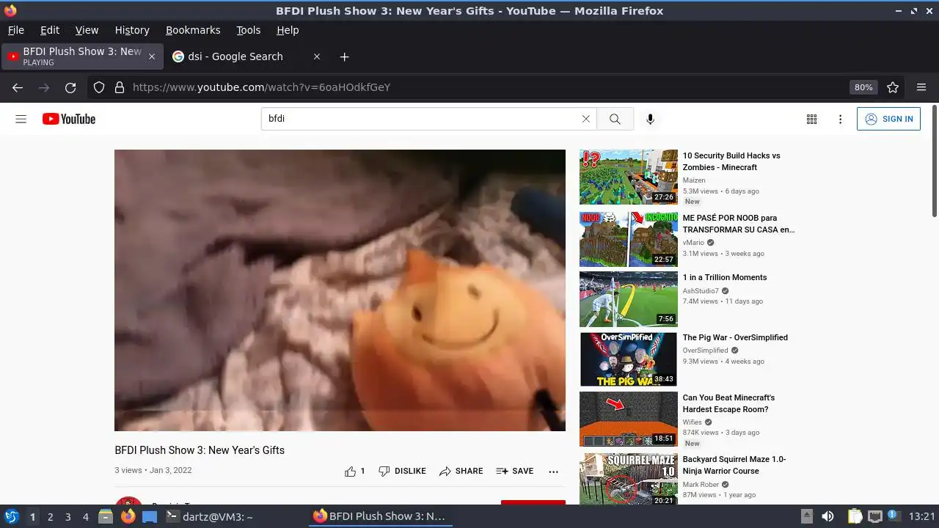Open the Firefox application menu

pos(921,87)
